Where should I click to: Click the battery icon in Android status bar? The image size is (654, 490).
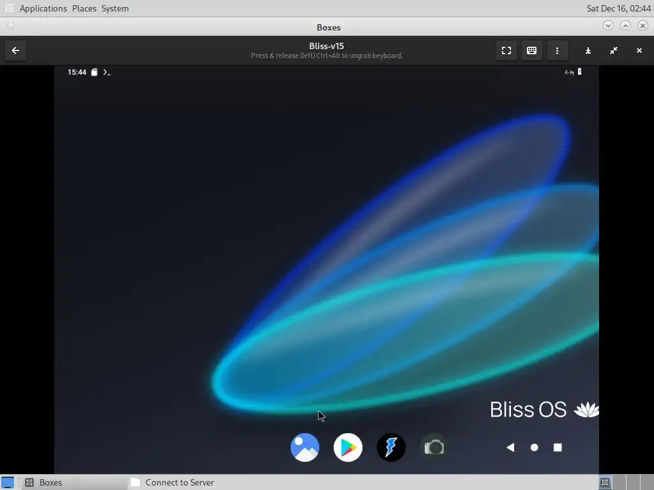(579, 71)
